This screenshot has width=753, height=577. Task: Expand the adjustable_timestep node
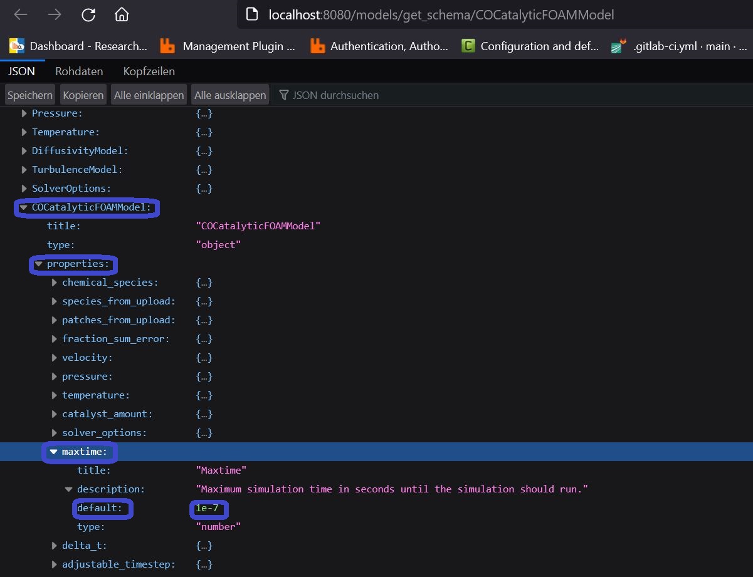[55, 564]
